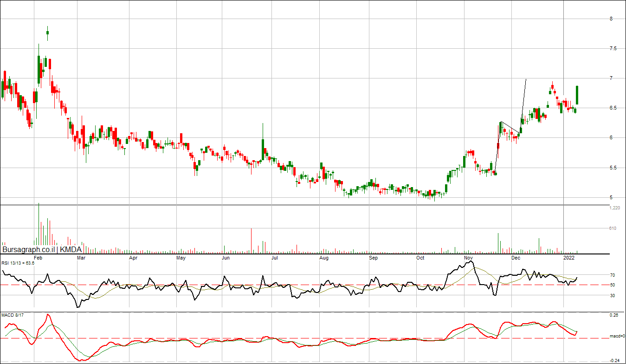Click the price axis label "8"

[x=610, y=19]
